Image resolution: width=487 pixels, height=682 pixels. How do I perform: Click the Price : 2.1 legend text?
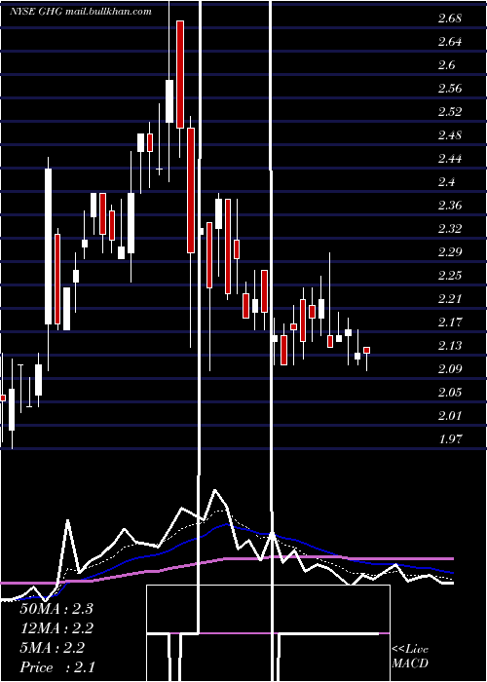click(57, 667)
